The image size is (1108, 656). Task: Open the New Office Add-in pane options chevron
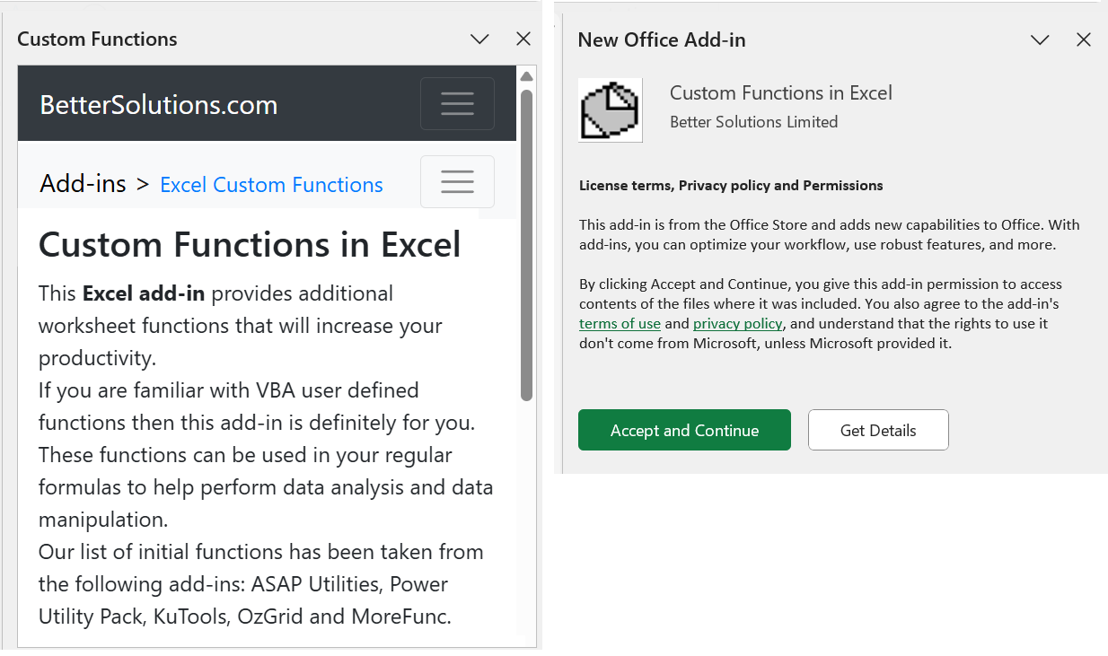tap(1040, 39)
